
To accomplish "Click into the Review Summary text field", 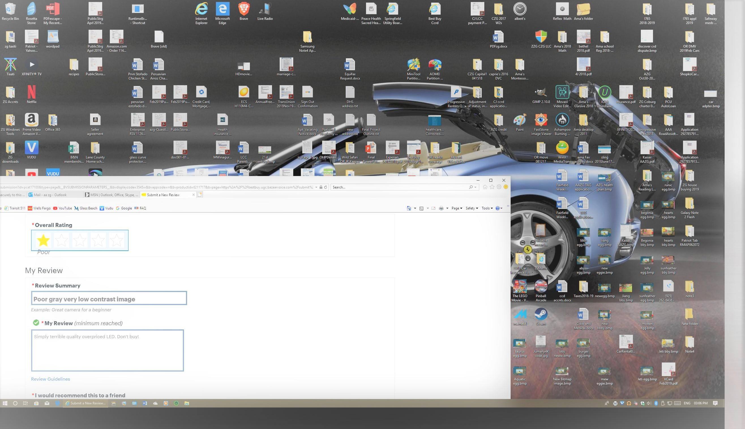I will click(x=109, y=298).
